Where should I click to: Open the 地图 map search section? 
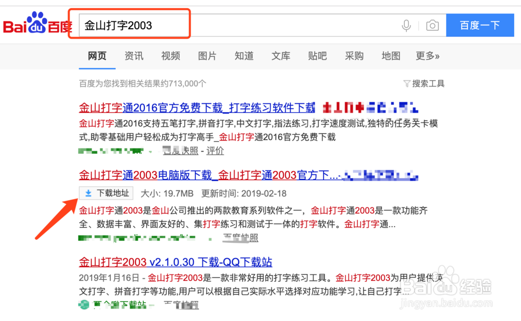pyautogui.click(x=391, y=56)
